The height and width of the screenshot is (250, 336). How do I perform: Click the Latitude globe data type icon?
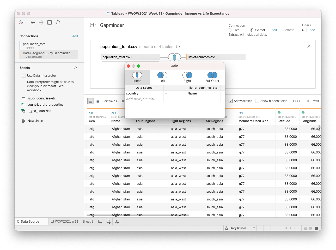click(279, 113)
